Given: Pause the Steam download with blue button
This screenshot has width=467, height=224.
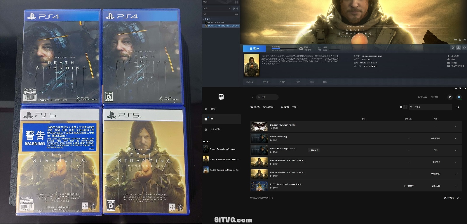Looking at the screenshot, I should 254,49.
